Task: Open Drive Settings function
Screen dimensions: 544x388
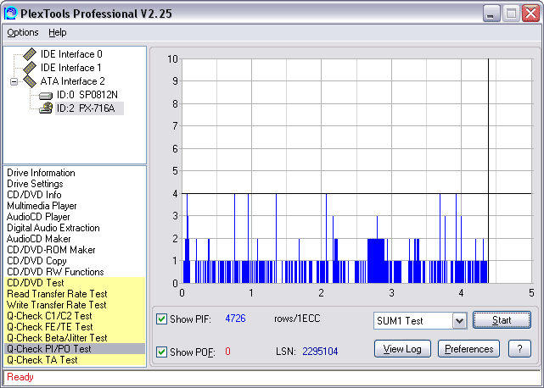Action: click(x=35, y=184)
